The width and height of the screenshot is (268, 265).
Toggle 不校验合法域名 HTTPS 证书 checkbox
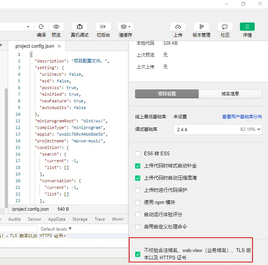click(138, 254)
